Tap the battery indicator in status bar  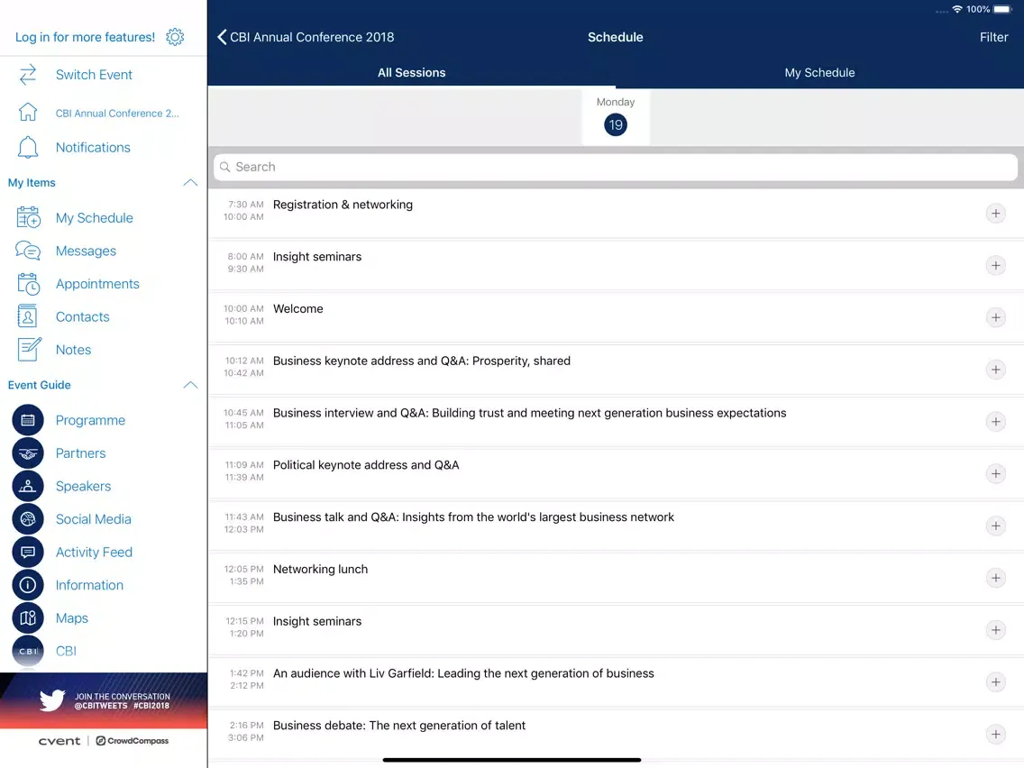[1001, 9]
